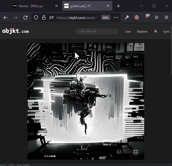
Task: Open the Firefox hamburger application menu
Action: tap(166, 17)
